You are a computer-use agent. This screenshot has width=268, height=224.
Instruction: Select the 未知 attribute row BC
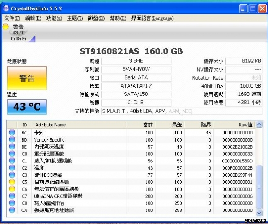(131, 133)
